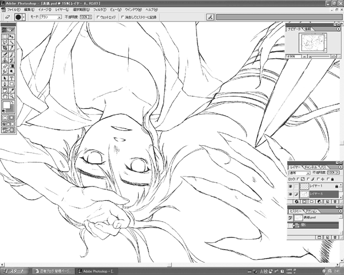Add layer mask in Layers panel

coord(304,201)
